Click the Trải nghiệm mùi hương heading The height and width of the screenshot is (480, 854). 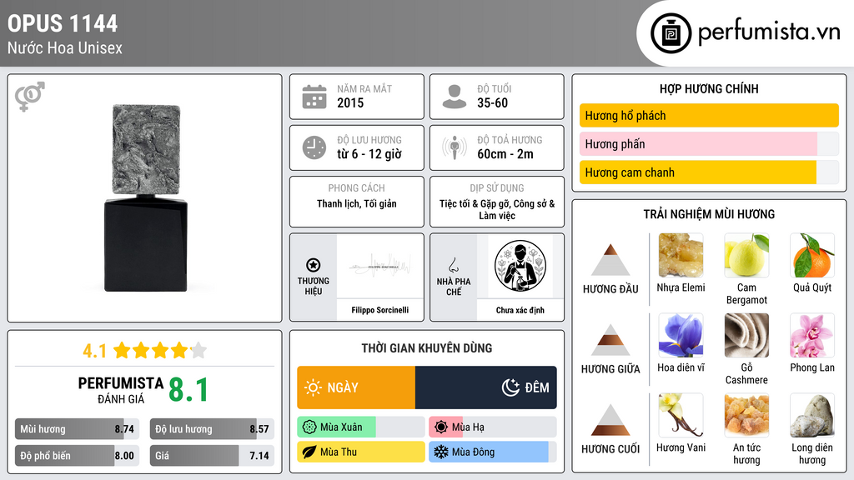pos(709,214)
